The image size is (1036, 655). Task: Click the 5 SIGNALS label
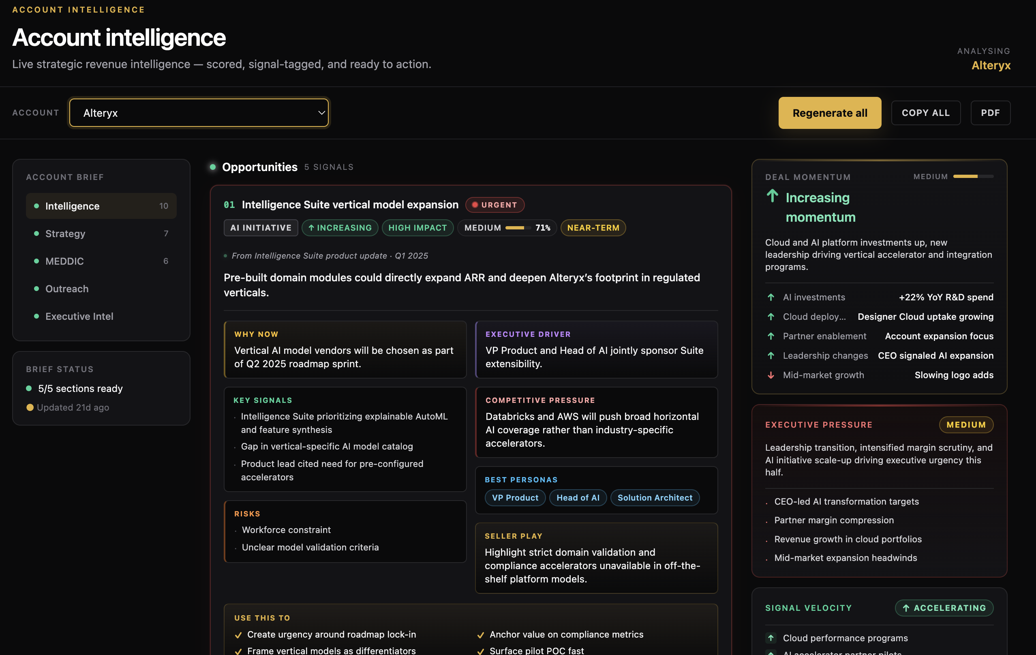(329, 167)
